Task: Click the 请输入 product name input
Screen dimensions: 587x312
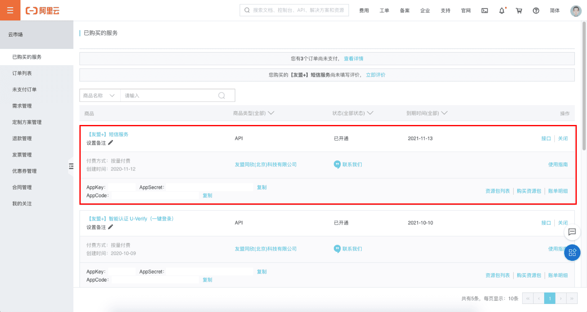Action: [x=169, y=96]
